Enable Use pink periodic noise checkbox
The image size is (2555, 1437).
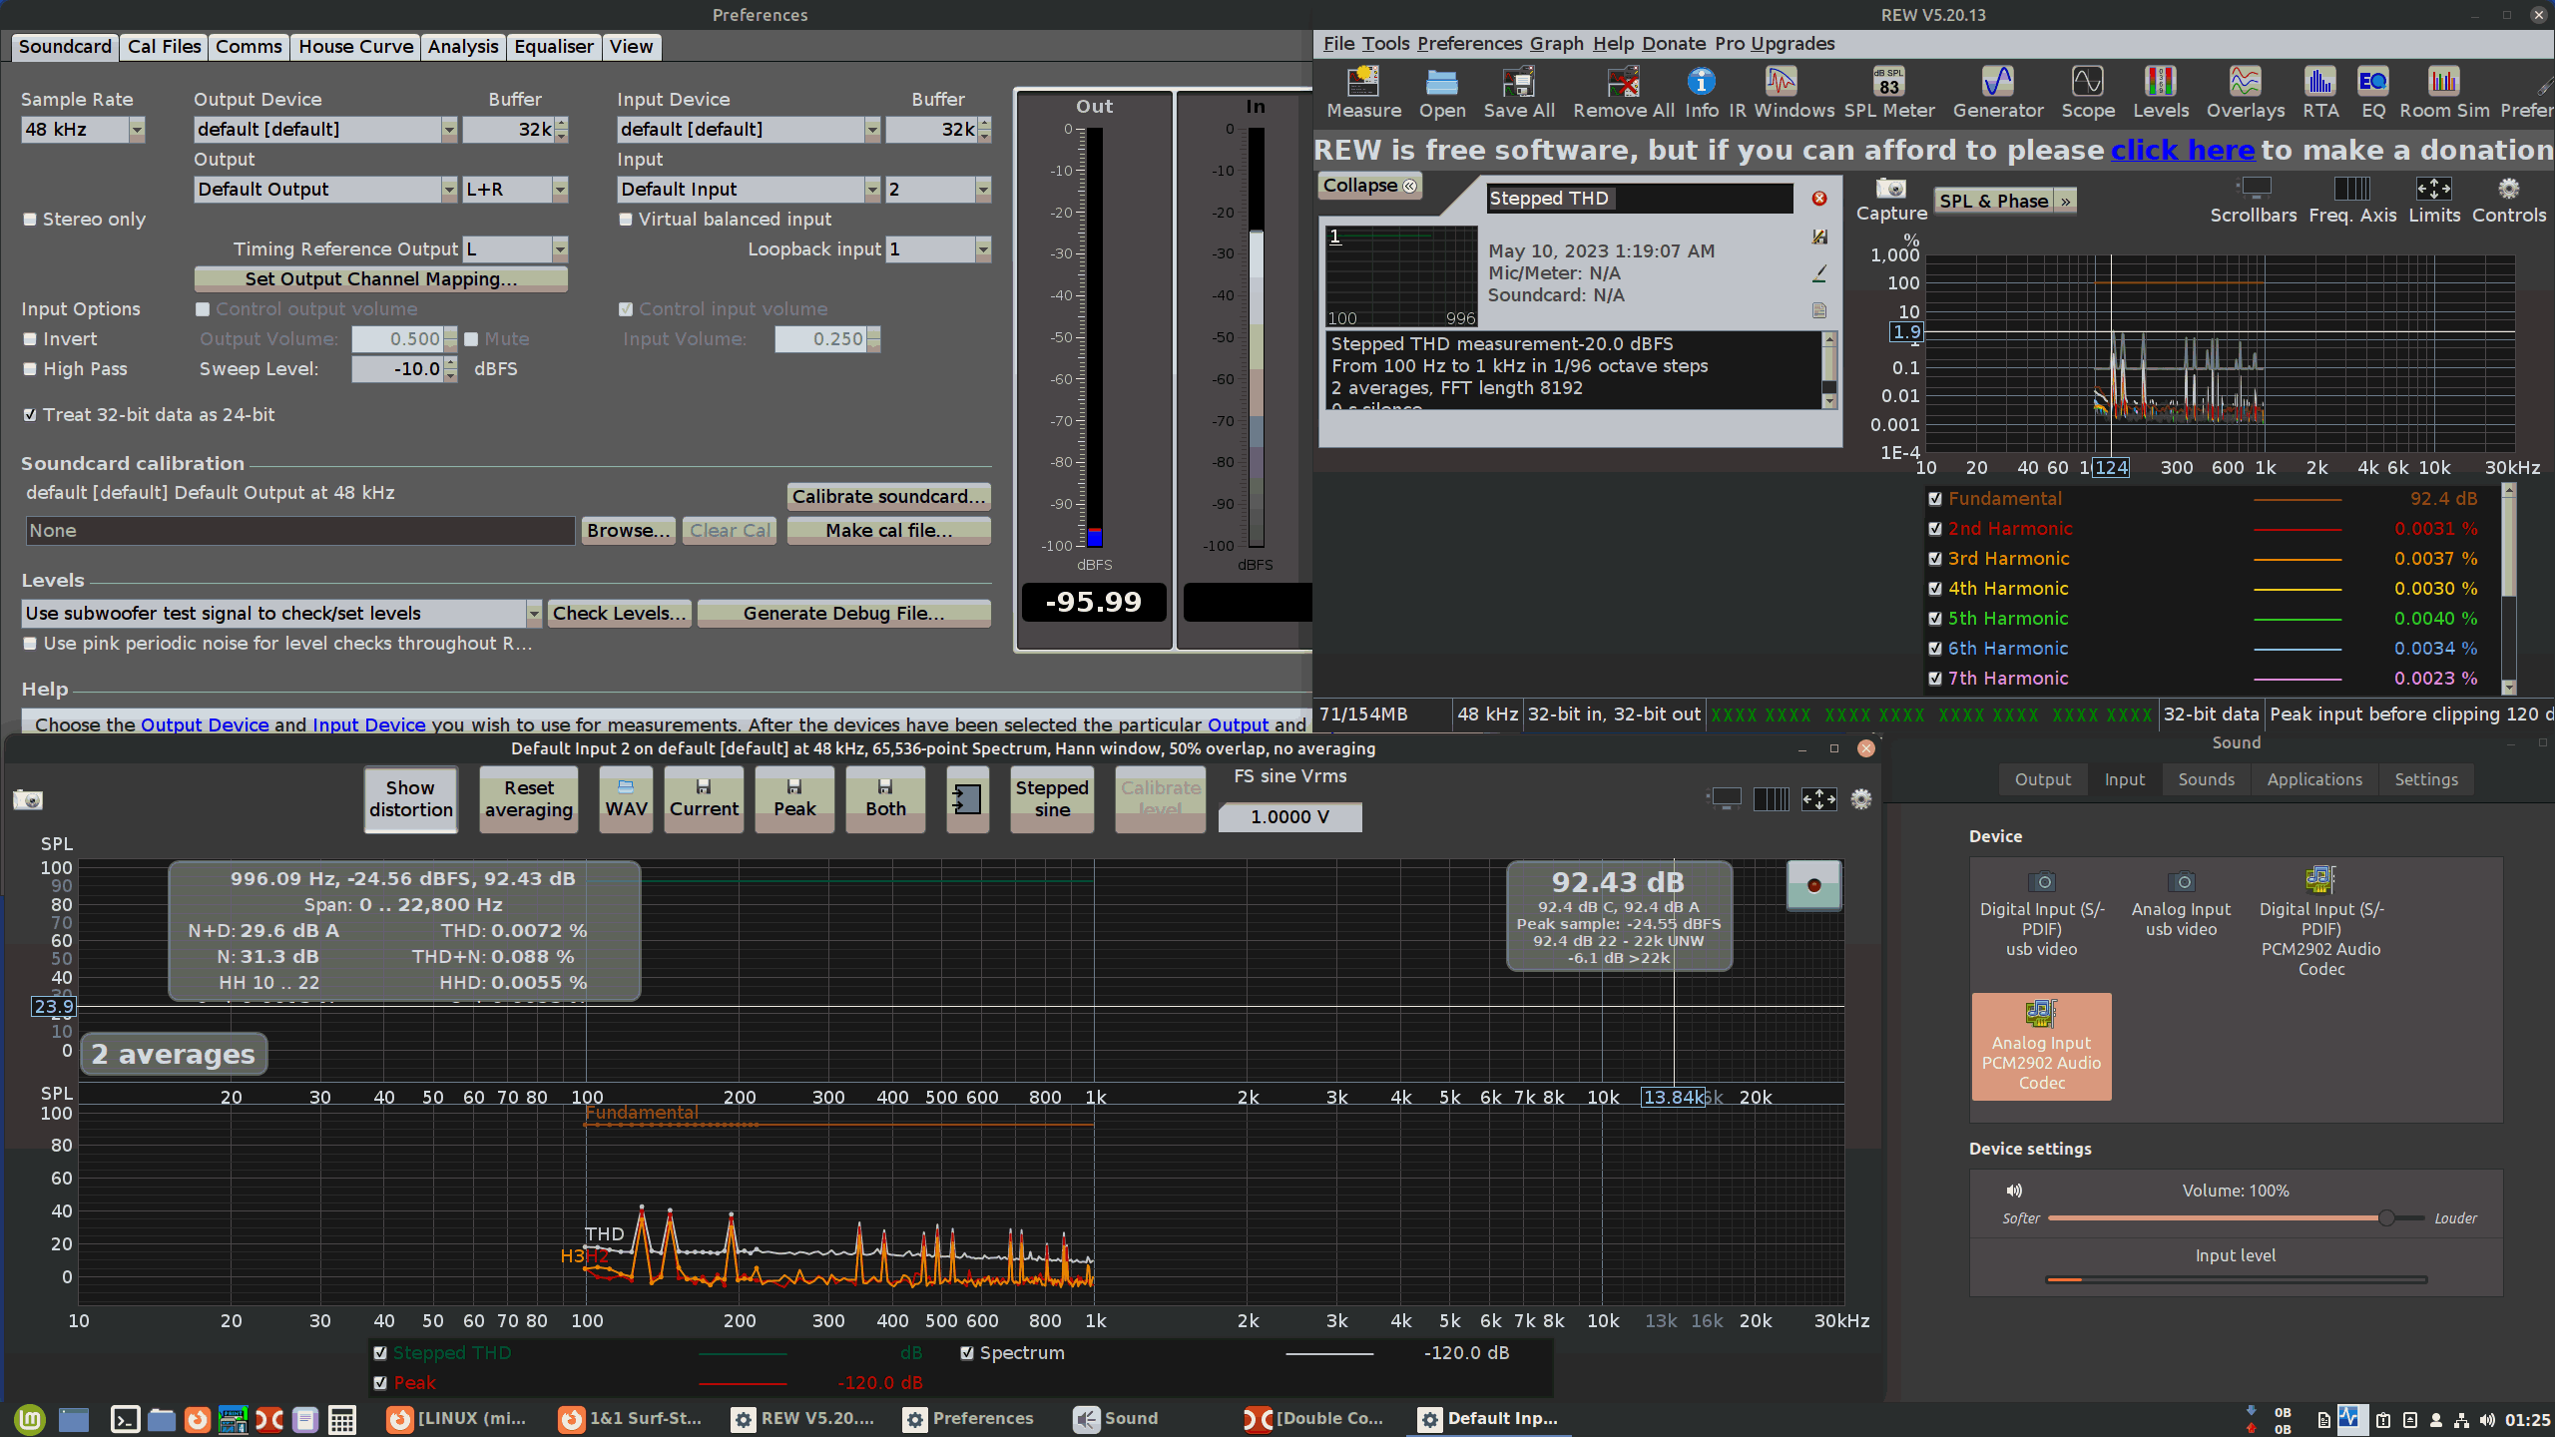pyautogui.click(x=30, y=643)
